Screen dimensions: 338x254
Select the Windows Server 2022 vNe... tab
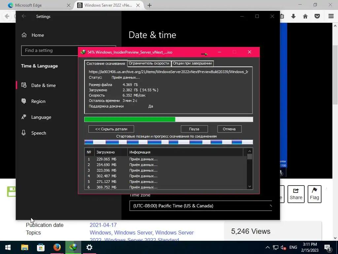108,5
